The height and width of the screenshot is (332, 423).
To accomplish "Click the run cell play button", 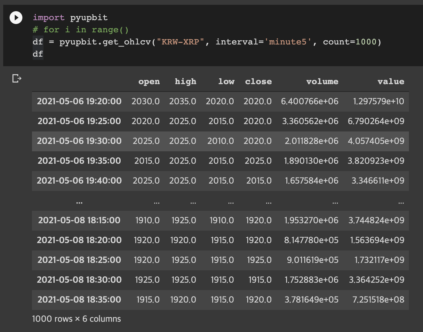I will (16, 18).
